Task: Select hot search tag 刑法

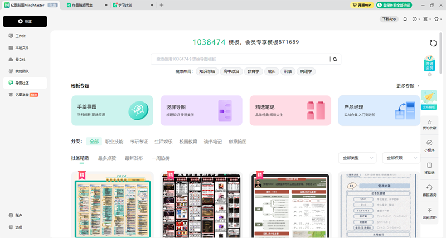Action: pyautogui.click(x=288, y=71)
